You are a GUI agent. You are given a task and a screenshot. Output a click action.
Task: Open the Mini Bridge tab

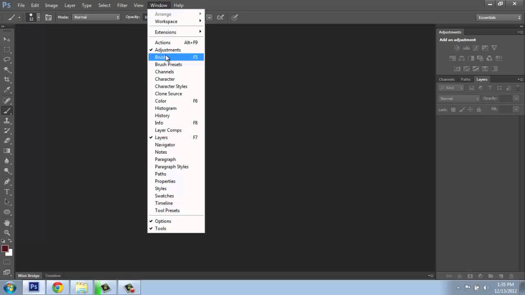click(x=29, y=276)
